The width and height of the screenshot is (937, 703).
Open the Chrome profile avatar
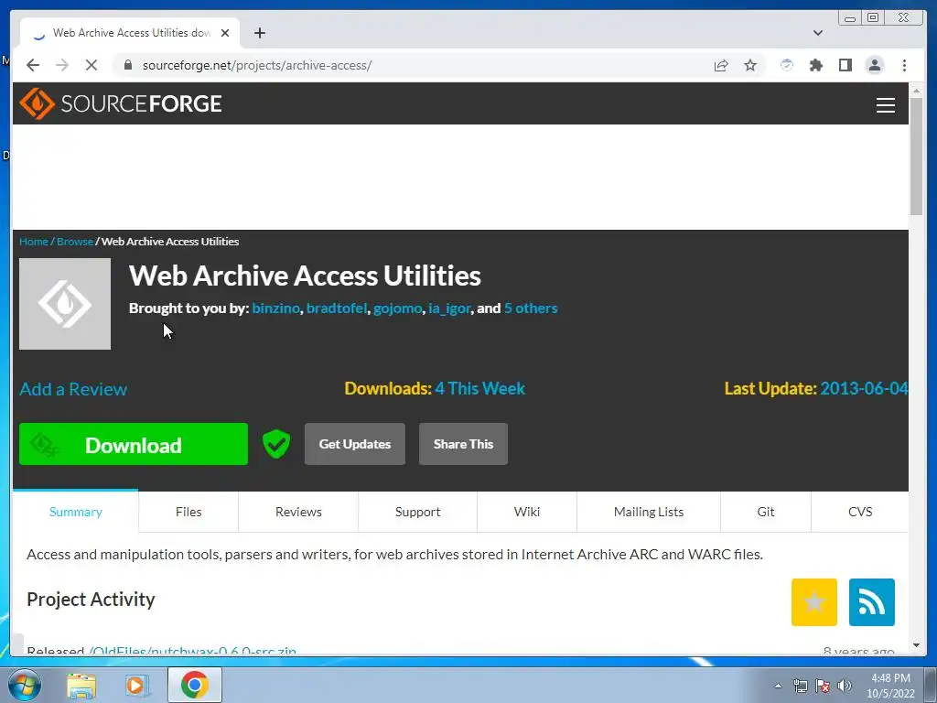(x=874, y=65)
